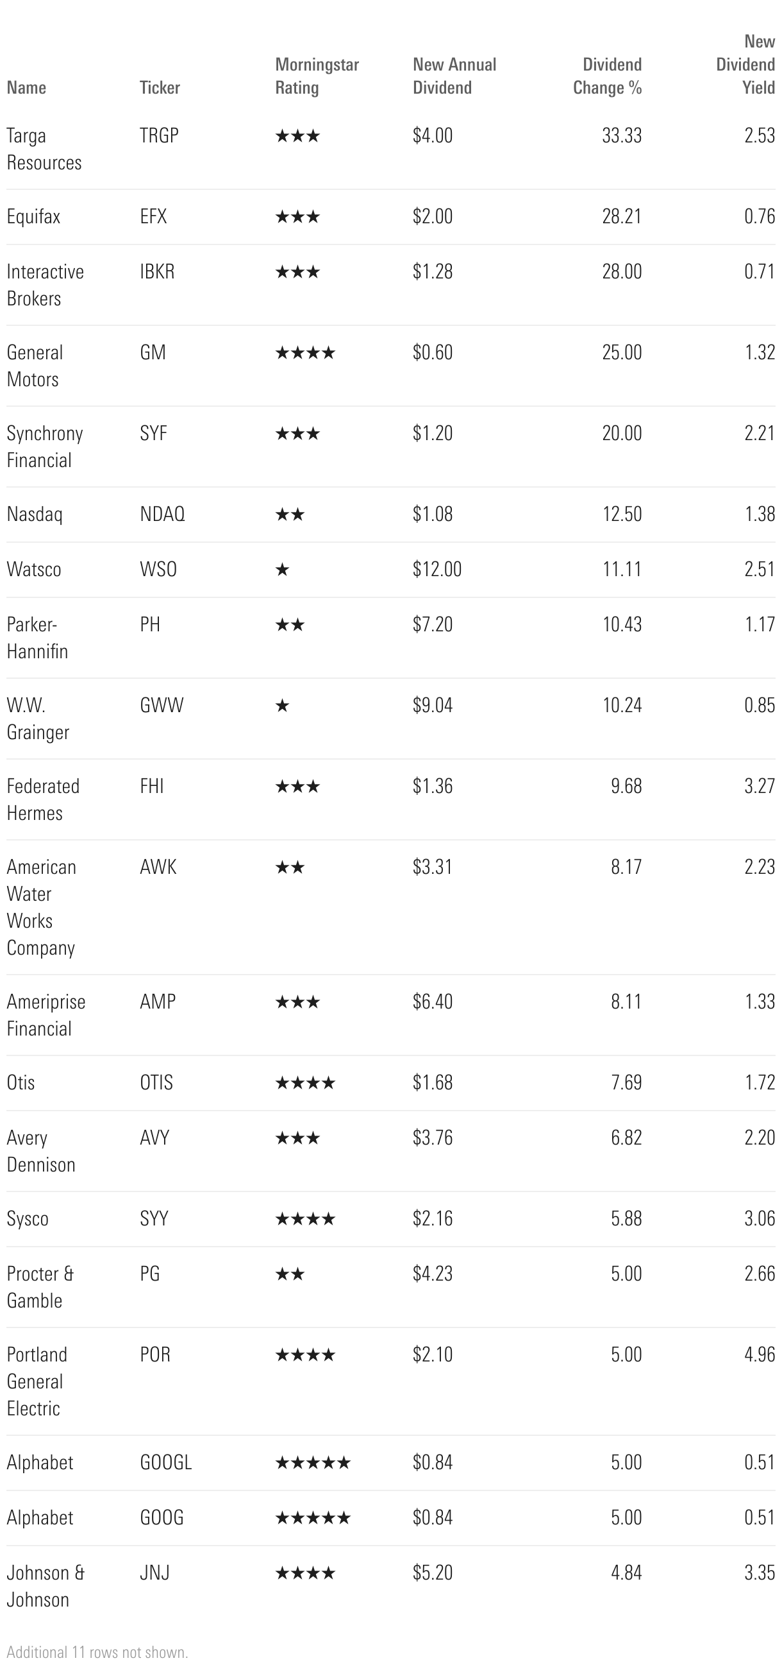Click General Motors' four-star rating
This screenshot has height=1672, width=782.
[305, 353]
